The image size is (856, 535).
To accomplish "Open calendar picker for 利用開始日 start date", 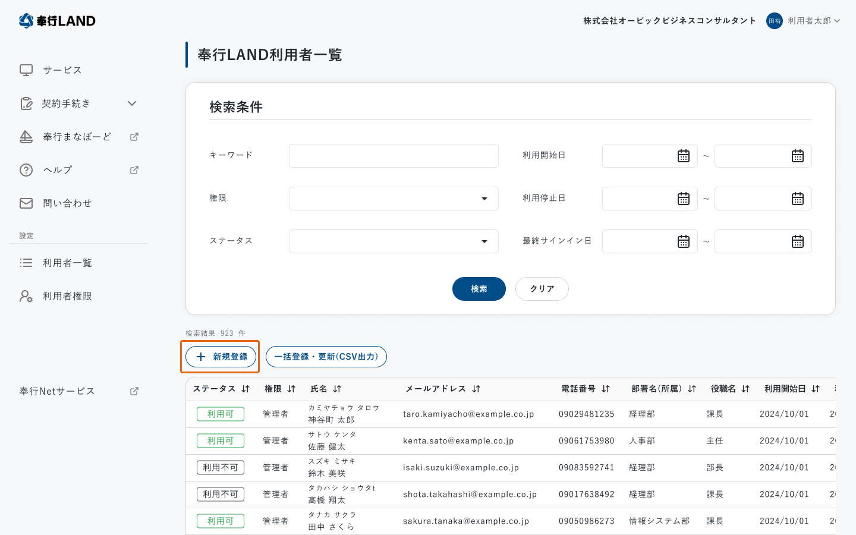I will [x=683, y=156].
